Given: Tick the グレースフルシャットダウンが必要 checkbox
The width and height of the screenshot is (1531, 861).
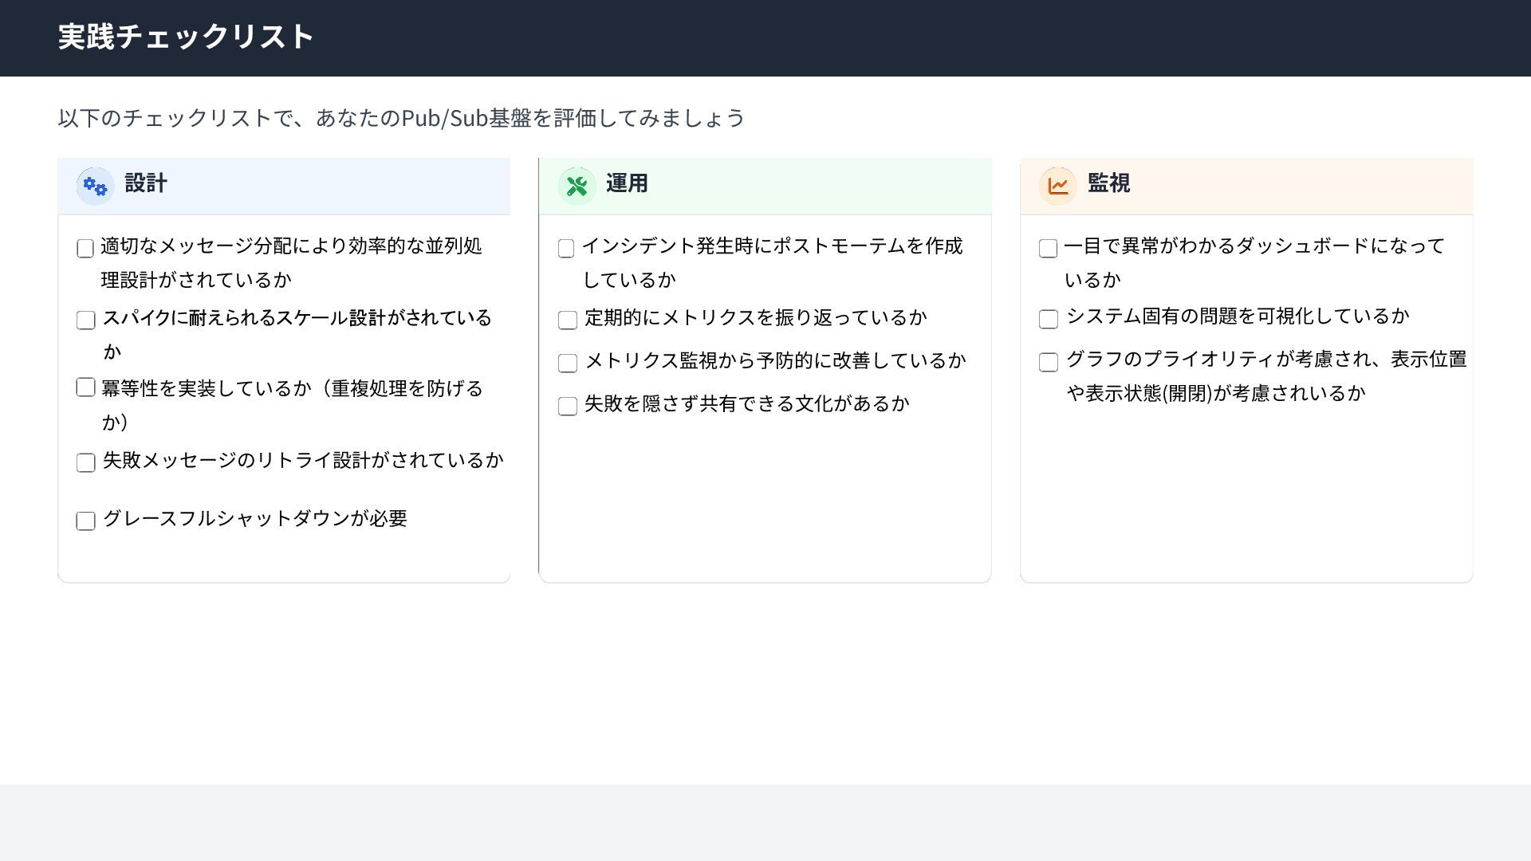Looking at the screenshot, I should point(85,521).
